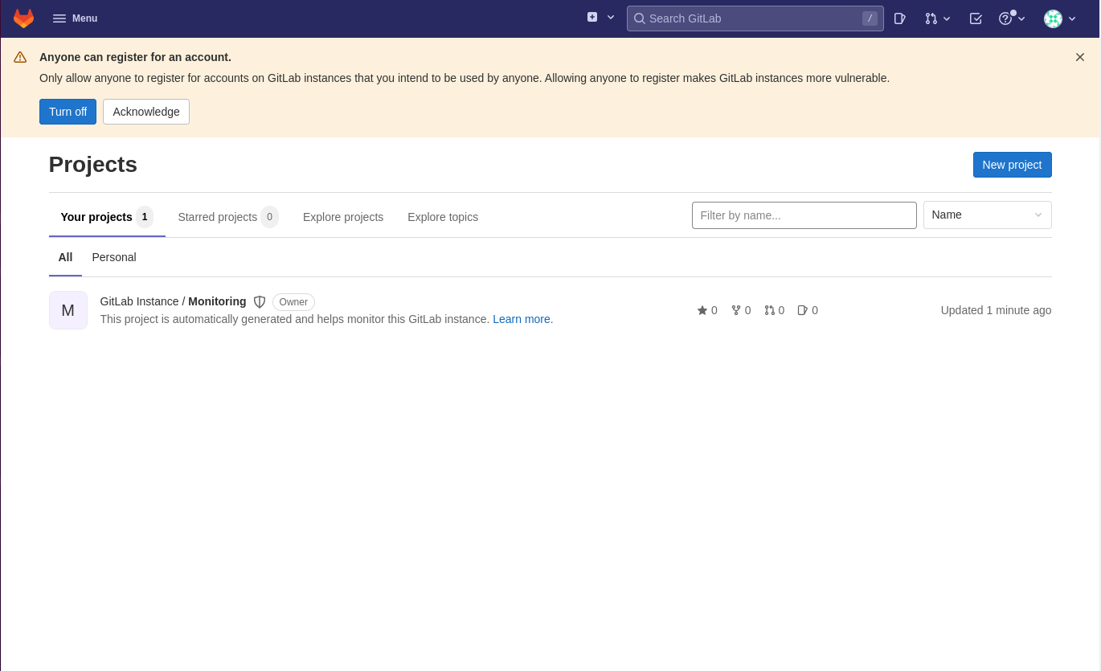Open the GitLab Instance / Monitoring project link

(x=173, y=301)
